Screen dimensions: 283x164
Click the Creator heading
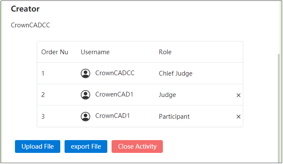pos(25,9)
